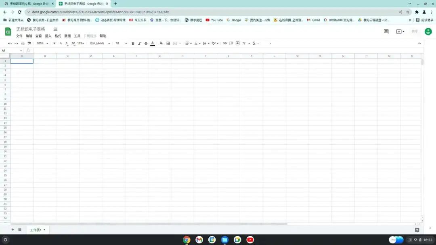Apply the borders grid tool
The height and width of the screenshot is (245, 436).
pos(168,44)
